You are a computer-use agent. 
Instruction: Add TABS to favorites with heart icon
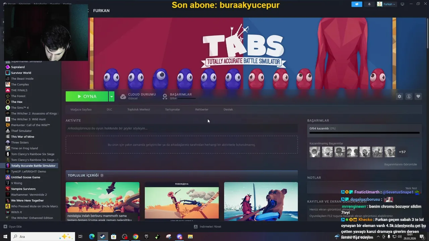[x=418, y=96]
